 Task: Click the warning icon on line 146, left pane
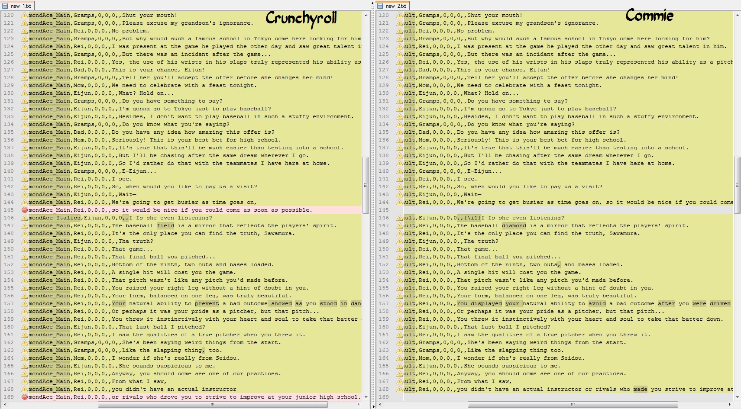click(x=25, y=218)
